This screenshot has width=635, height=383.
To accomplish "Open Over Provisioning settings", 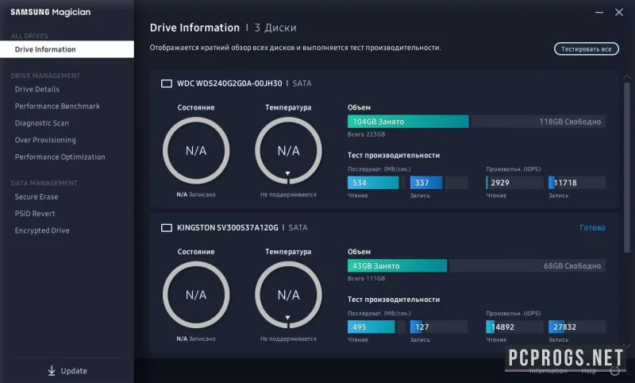I will click(45, 140).
